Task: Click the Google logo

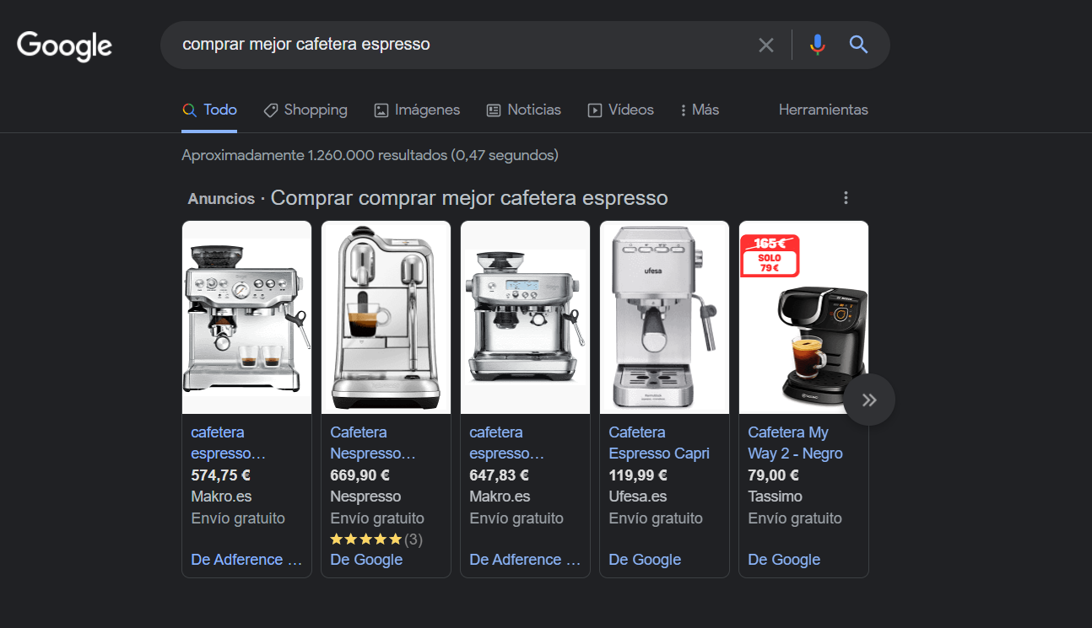Action: tap(64, 46)
